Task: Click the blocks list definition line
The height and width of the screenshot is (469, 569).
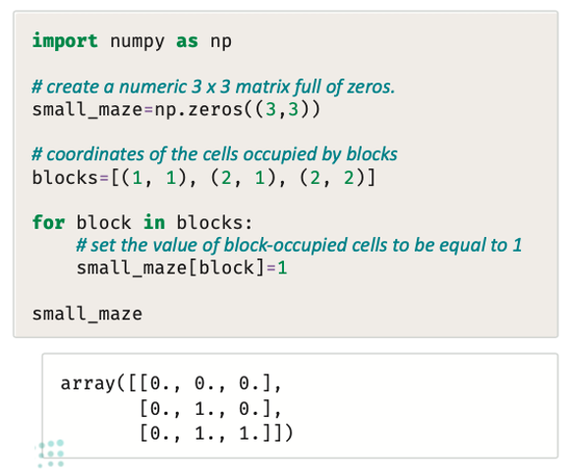Action: [204, 178]
